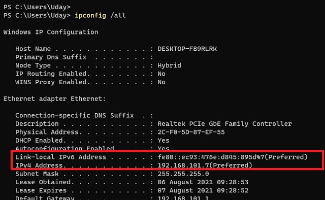Click the DHCP Enabled Yes value
Screen dimensions: 325x200
(x=164, y=141)
